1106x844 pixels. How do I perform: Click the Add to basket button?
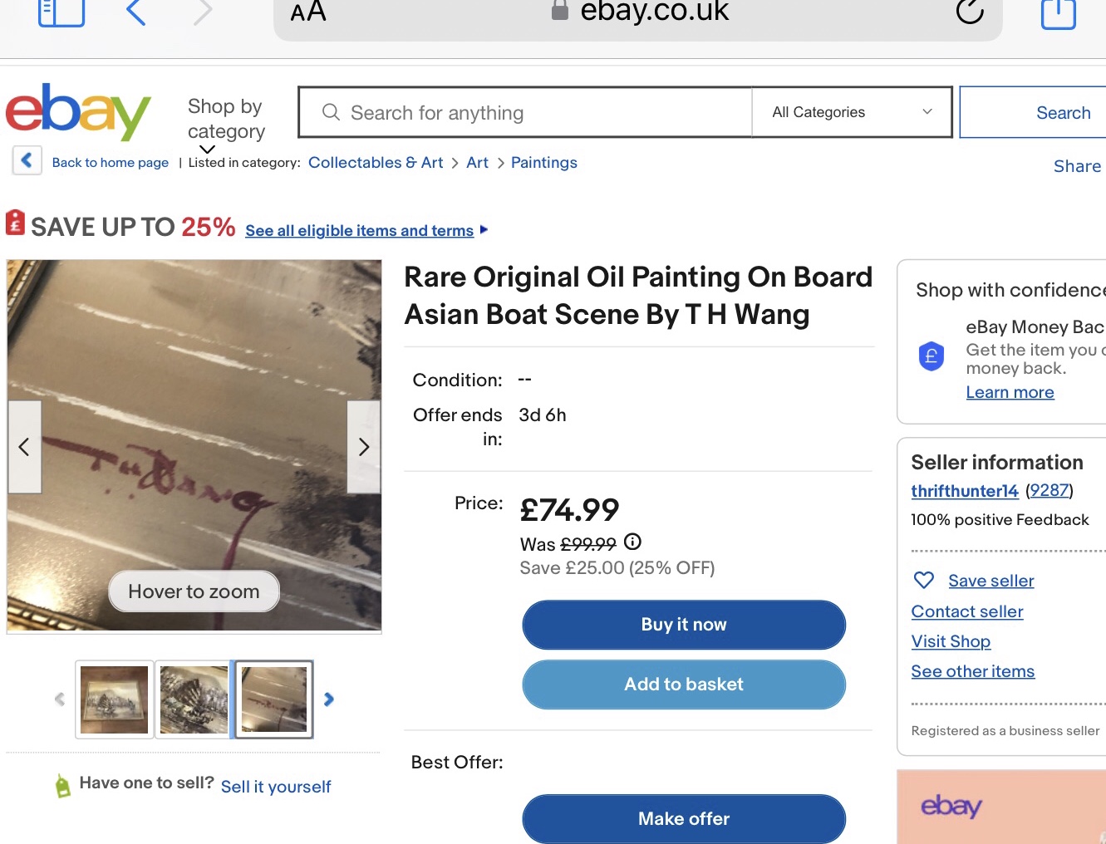coord(683,685)
